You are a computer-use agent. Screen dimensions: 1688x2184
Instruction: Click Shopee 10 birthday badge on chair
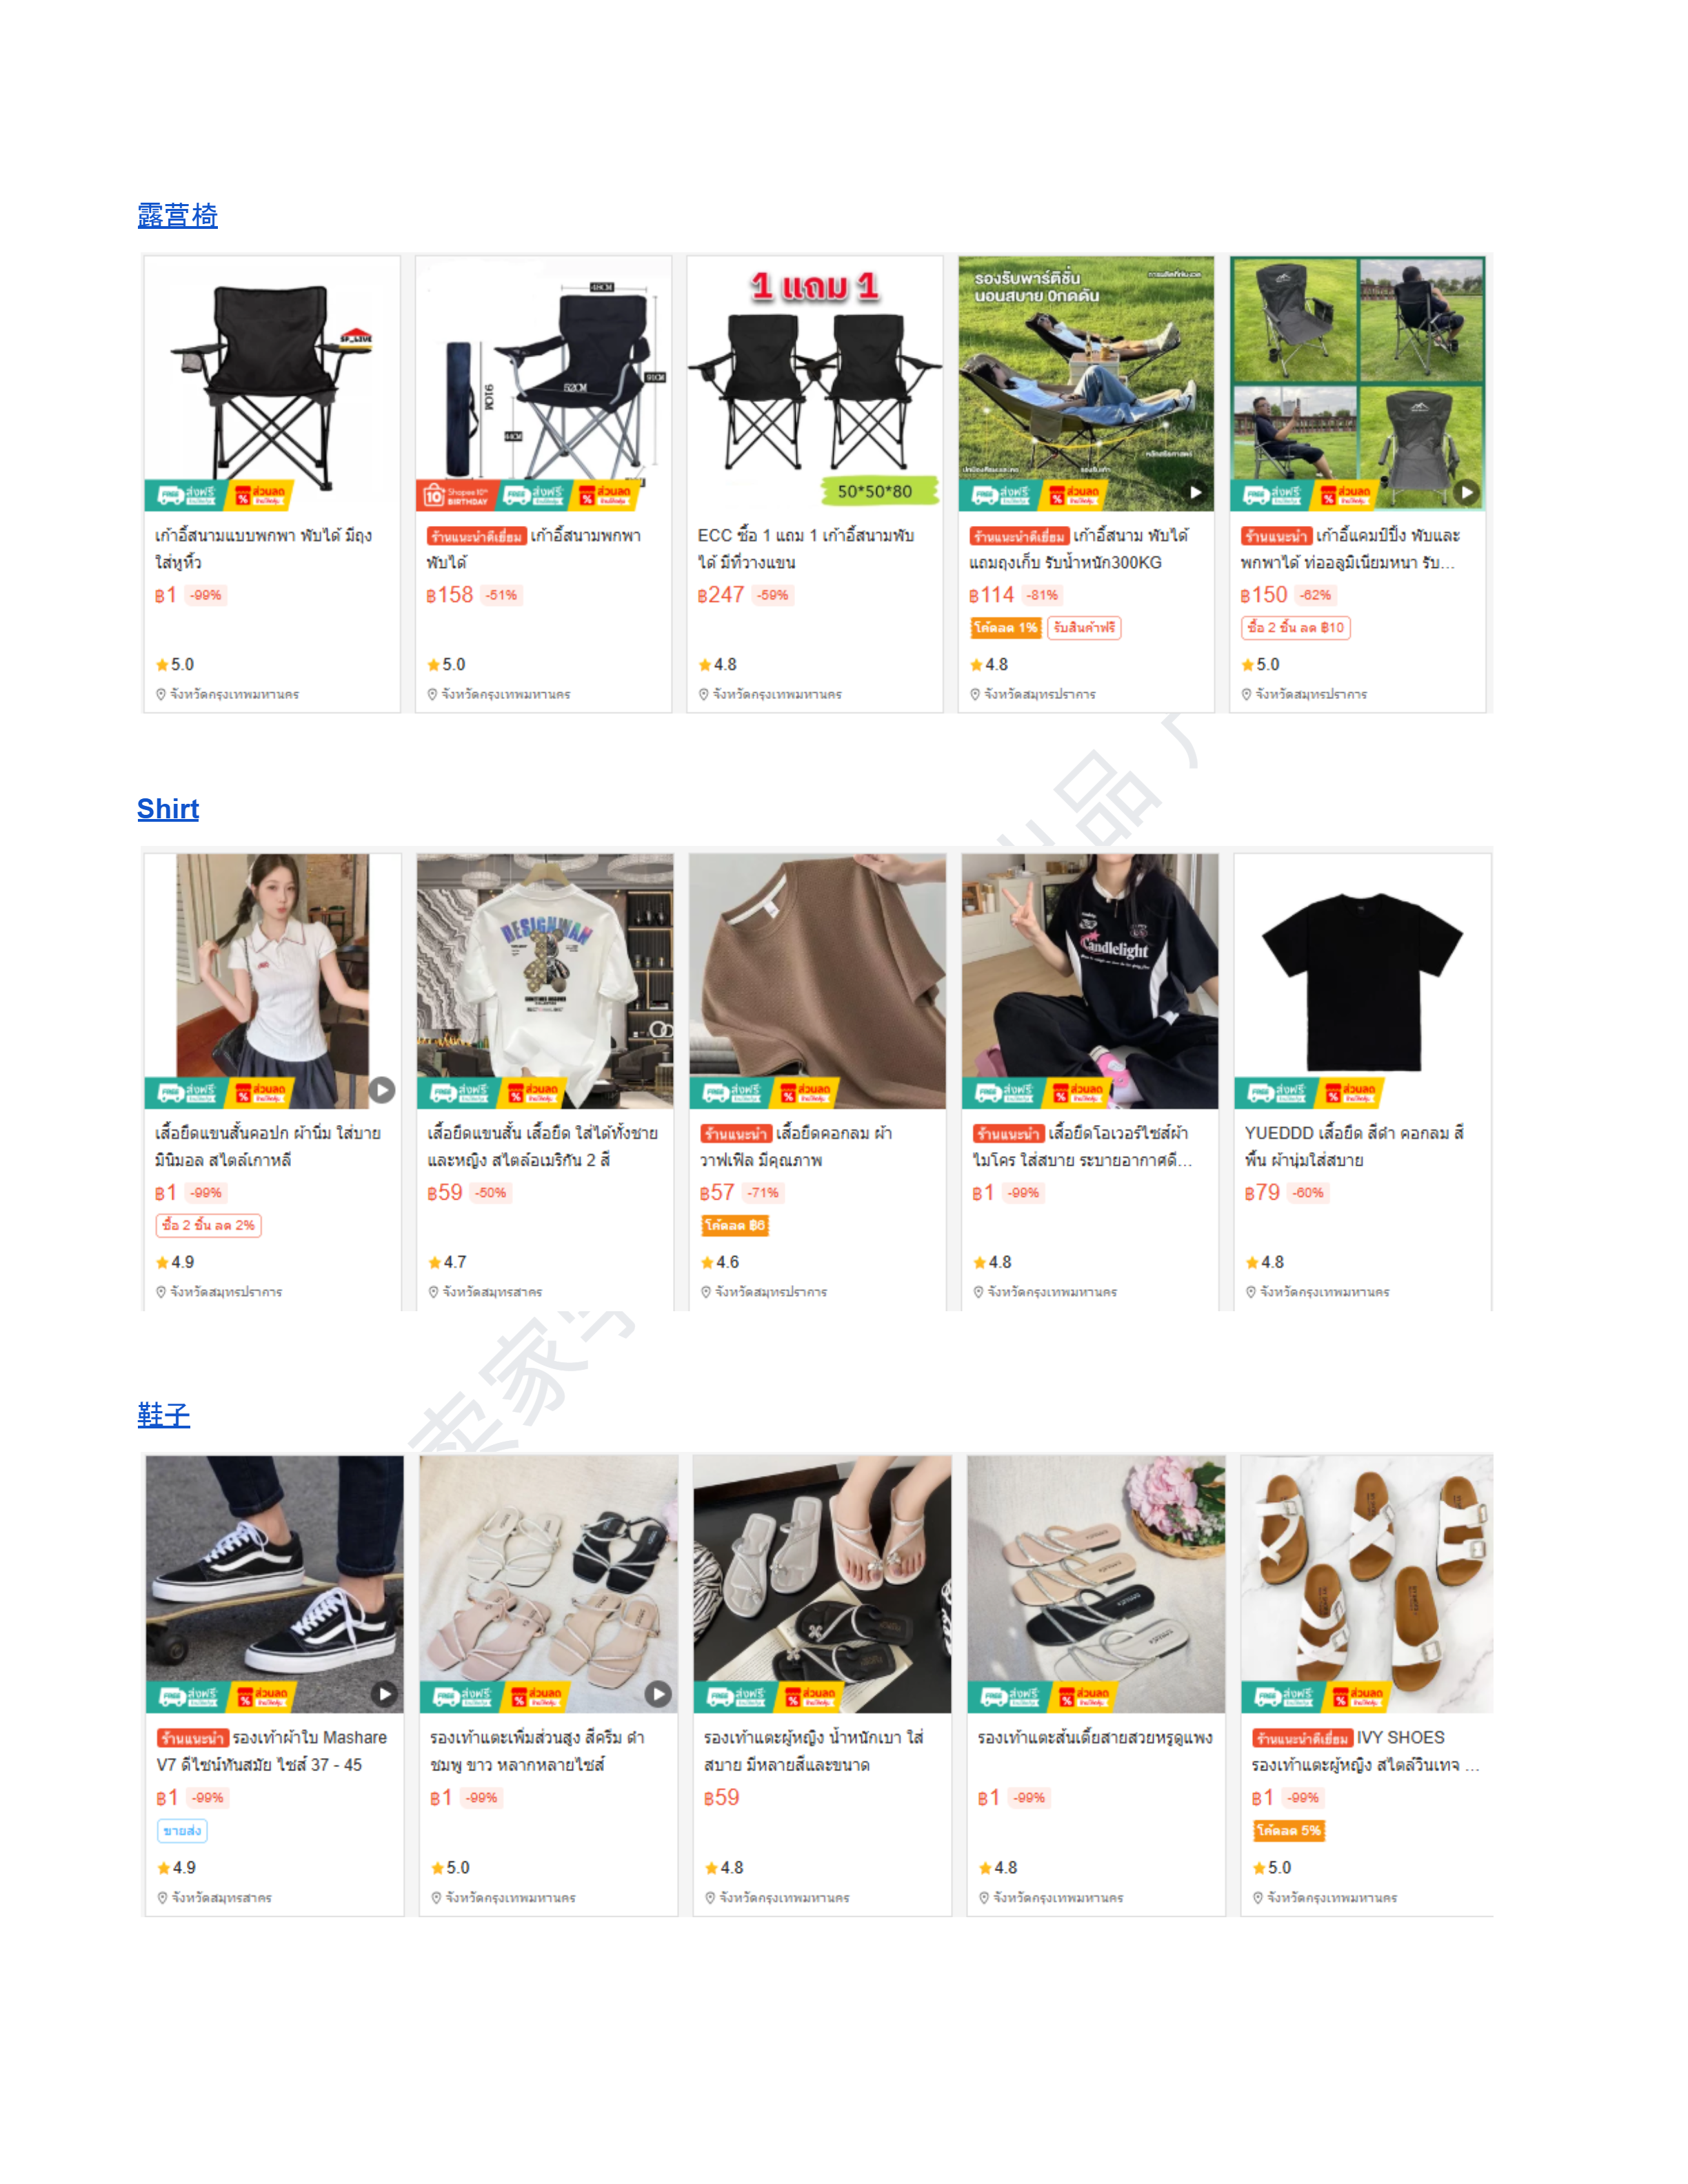(457, 494)
